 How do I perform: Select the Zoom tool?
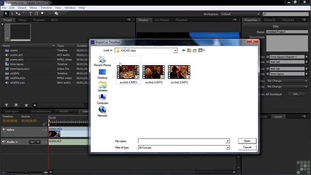[x=42, y=13]
